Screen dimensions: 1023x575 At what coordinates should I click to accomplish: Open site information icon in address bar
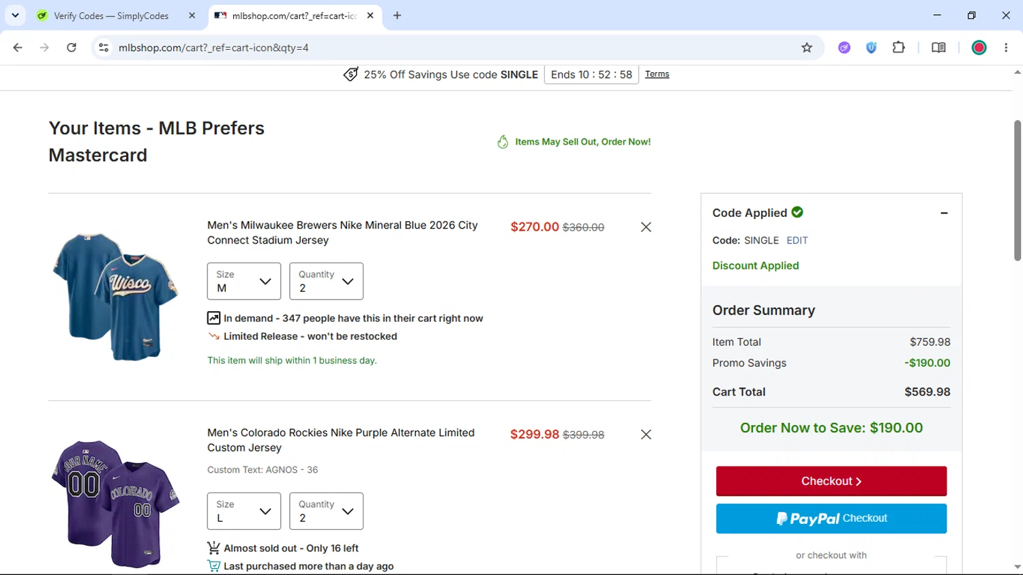pyautogui.click(x=104, y=48)
